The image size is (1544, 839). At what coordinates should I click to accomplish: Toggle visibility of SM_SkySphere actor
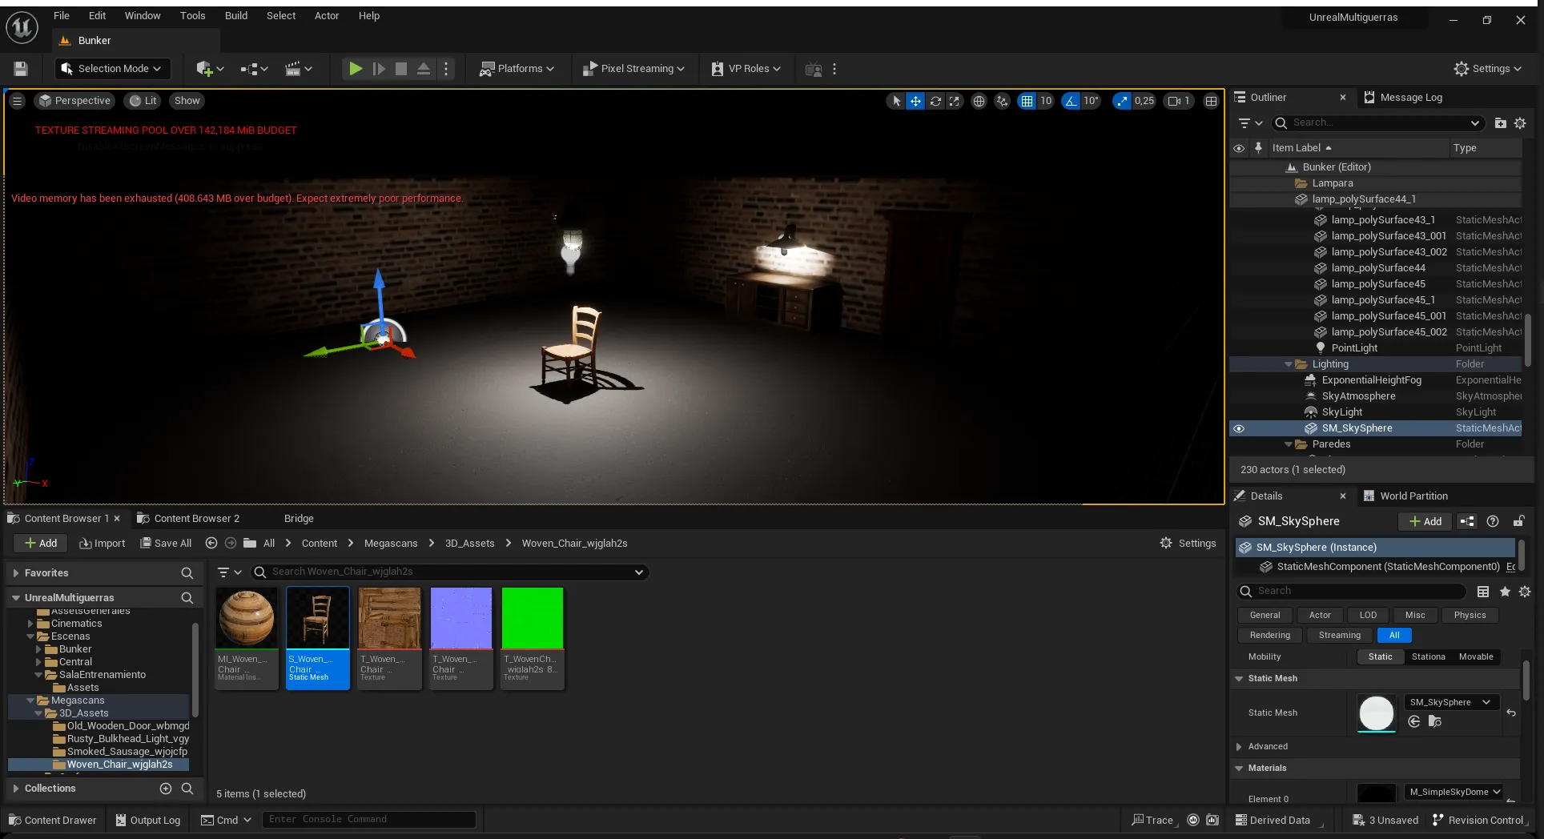pos(1239,428)
